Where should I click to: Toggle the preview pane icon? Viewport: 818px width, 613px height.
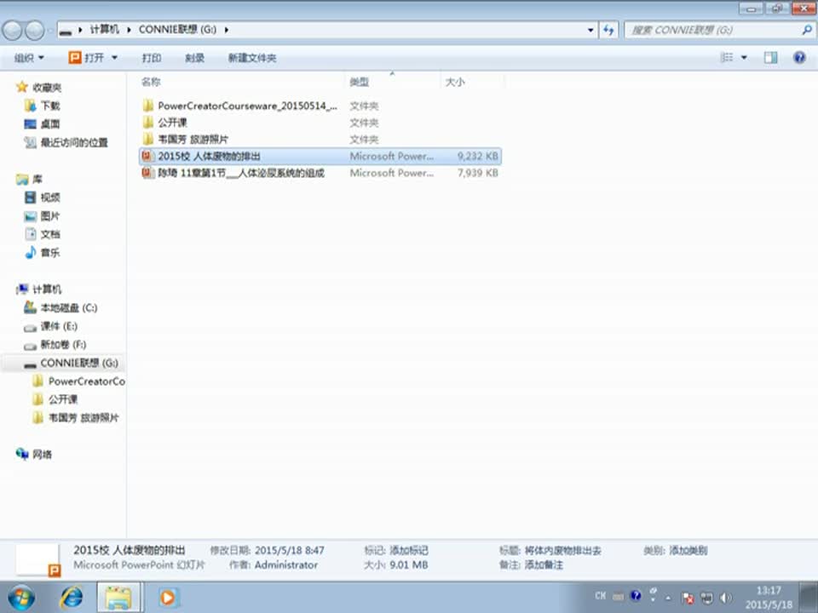770,58
